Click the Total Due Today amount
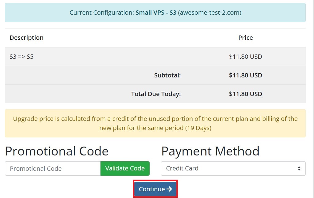 coord(245,94)
